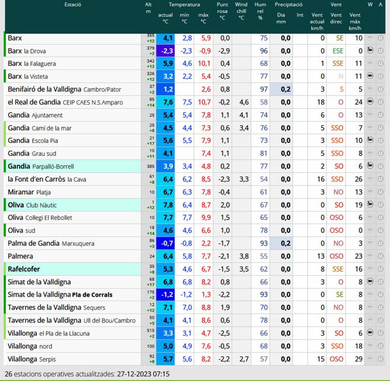The image size is (390, 381).
Task: Click the clock icon for Rafelcofer
Action: coord(381,269)
